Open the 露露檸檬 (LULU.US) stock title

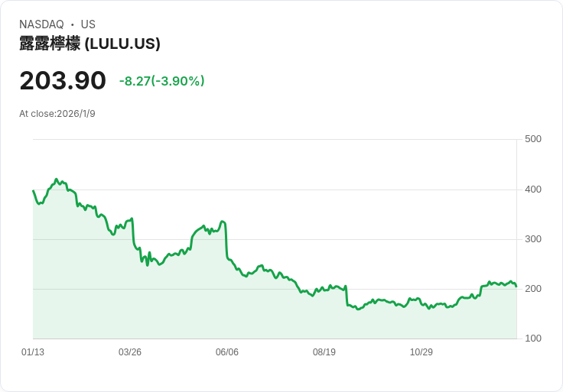click(89, 44)
